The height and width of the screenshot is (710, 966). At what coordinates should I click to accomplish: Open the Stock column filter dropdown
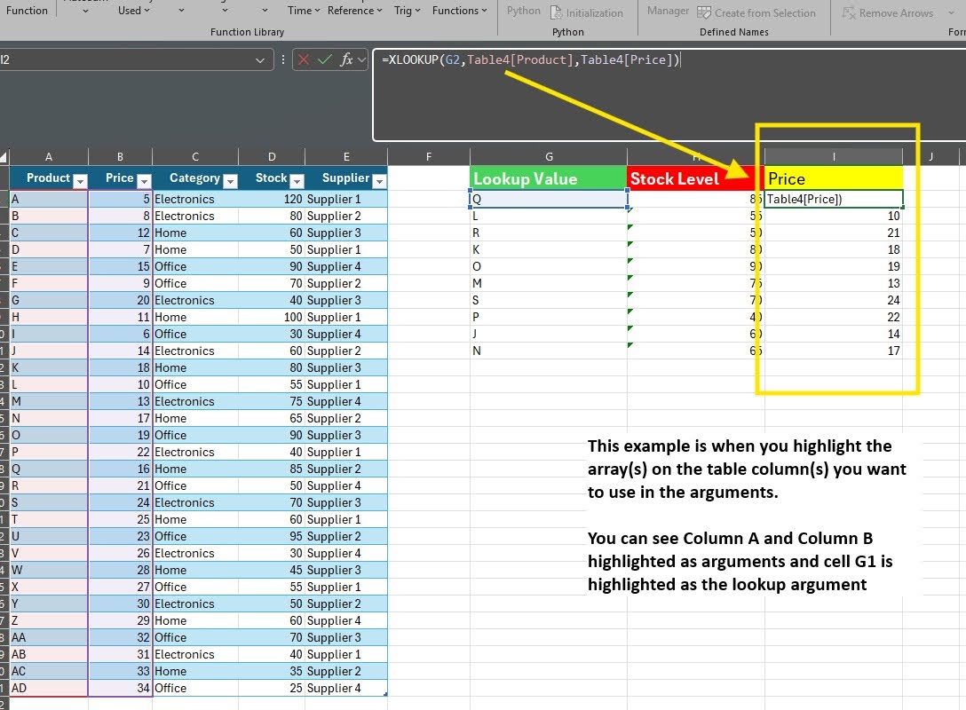click(x=297, y=181)
